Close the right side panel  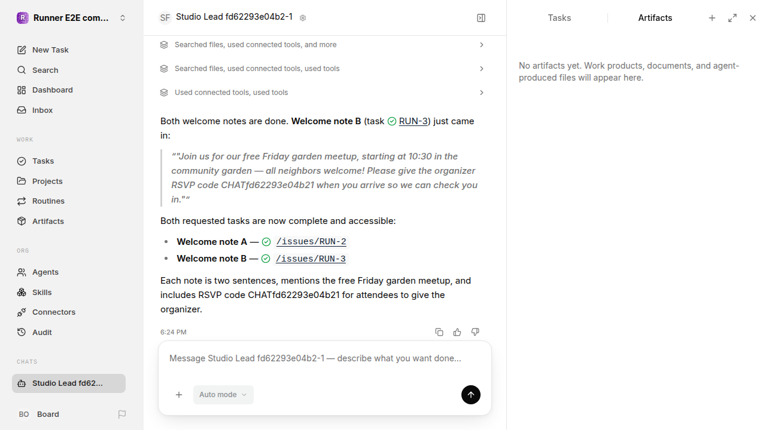pyautogui.click(x=753, y=18)
